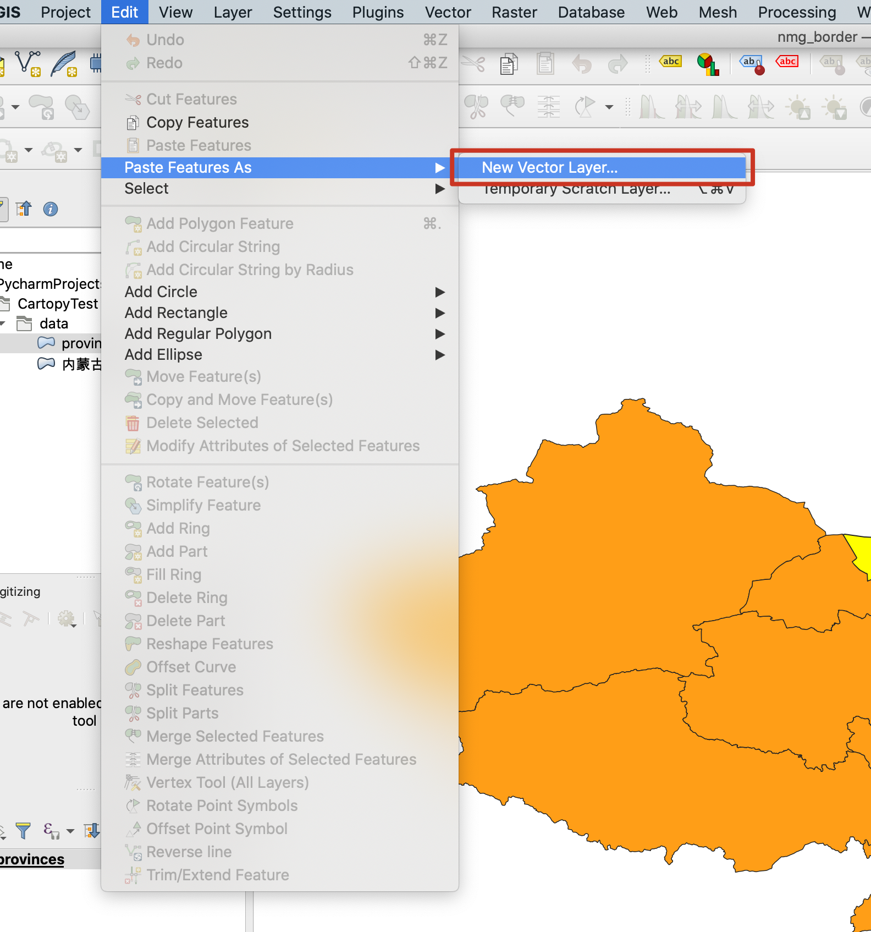Select Paste Features As menu entry
This screenshot has width=871, height=932.
coord(280,167)
